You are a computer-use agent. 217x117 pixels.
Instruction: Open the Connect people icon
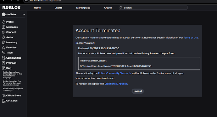3,32
